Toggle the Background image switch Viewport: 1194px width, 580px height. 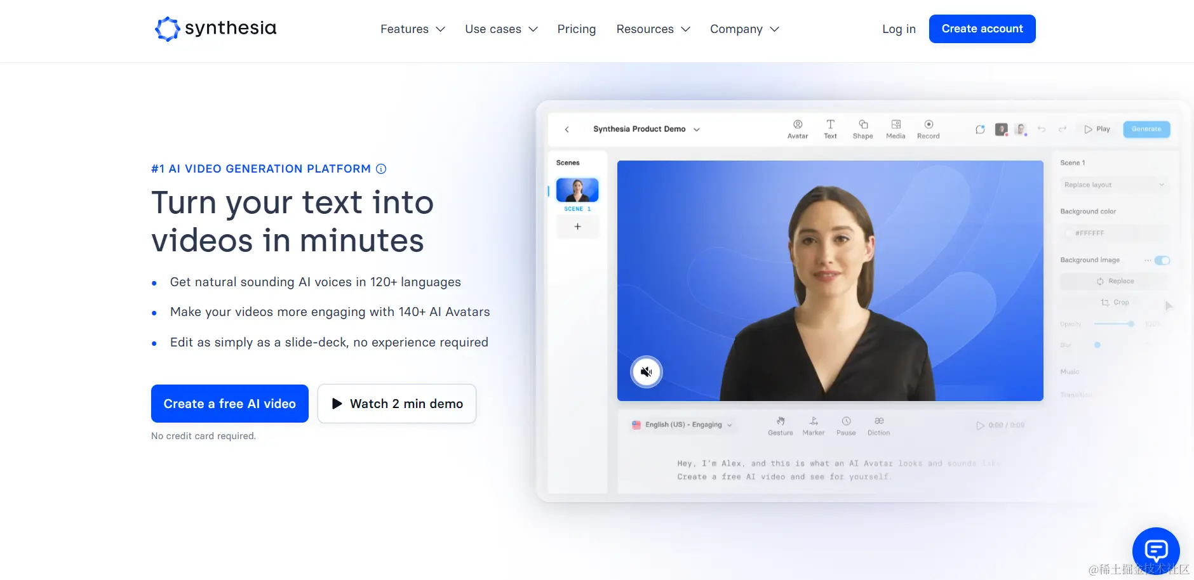pos(1162,260)
